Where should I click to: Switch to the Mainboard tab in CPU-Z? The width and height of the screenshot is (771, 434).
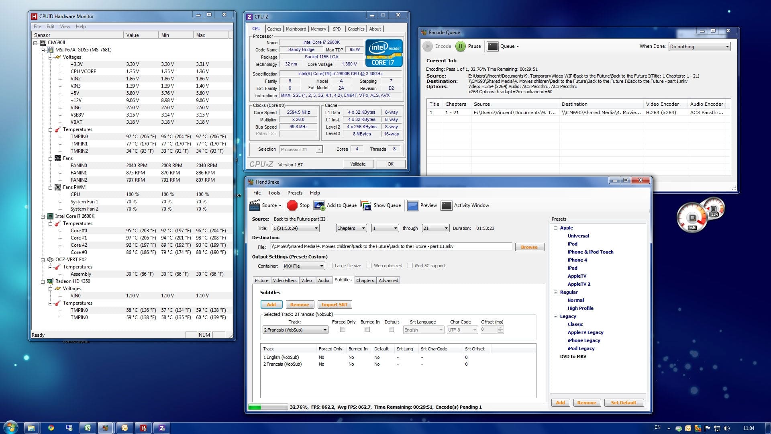[296, 29]
